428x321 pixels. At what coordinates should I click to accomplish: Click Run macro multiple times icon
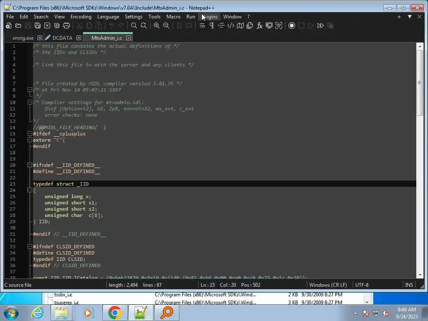[321, 25]
